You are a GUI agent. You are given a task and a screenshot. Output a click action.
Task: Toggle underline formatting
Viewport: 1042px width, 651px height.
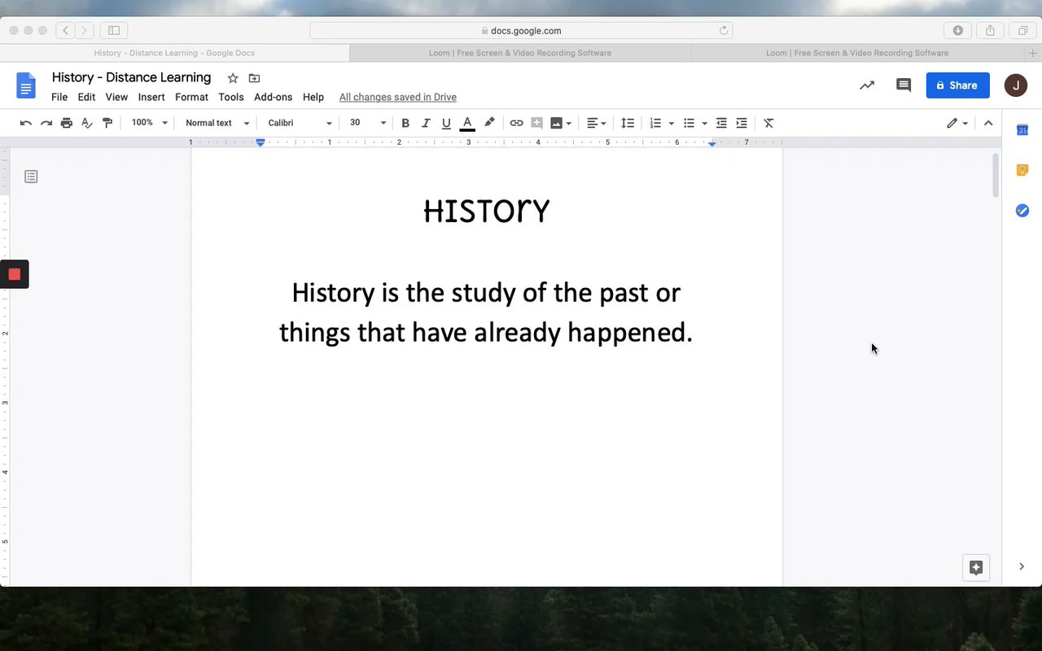click(x=446, y=123)
